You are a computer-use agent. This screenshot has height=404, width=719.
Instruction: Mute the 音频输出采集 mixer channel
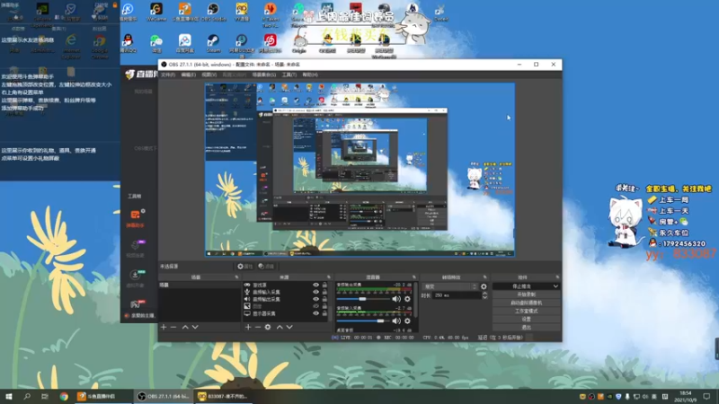pos(396,299)
